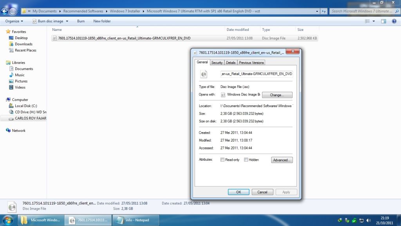Screen dimensions: 401x226
Task: Open the Advanced attributes dialog
Action: [282, 160]
